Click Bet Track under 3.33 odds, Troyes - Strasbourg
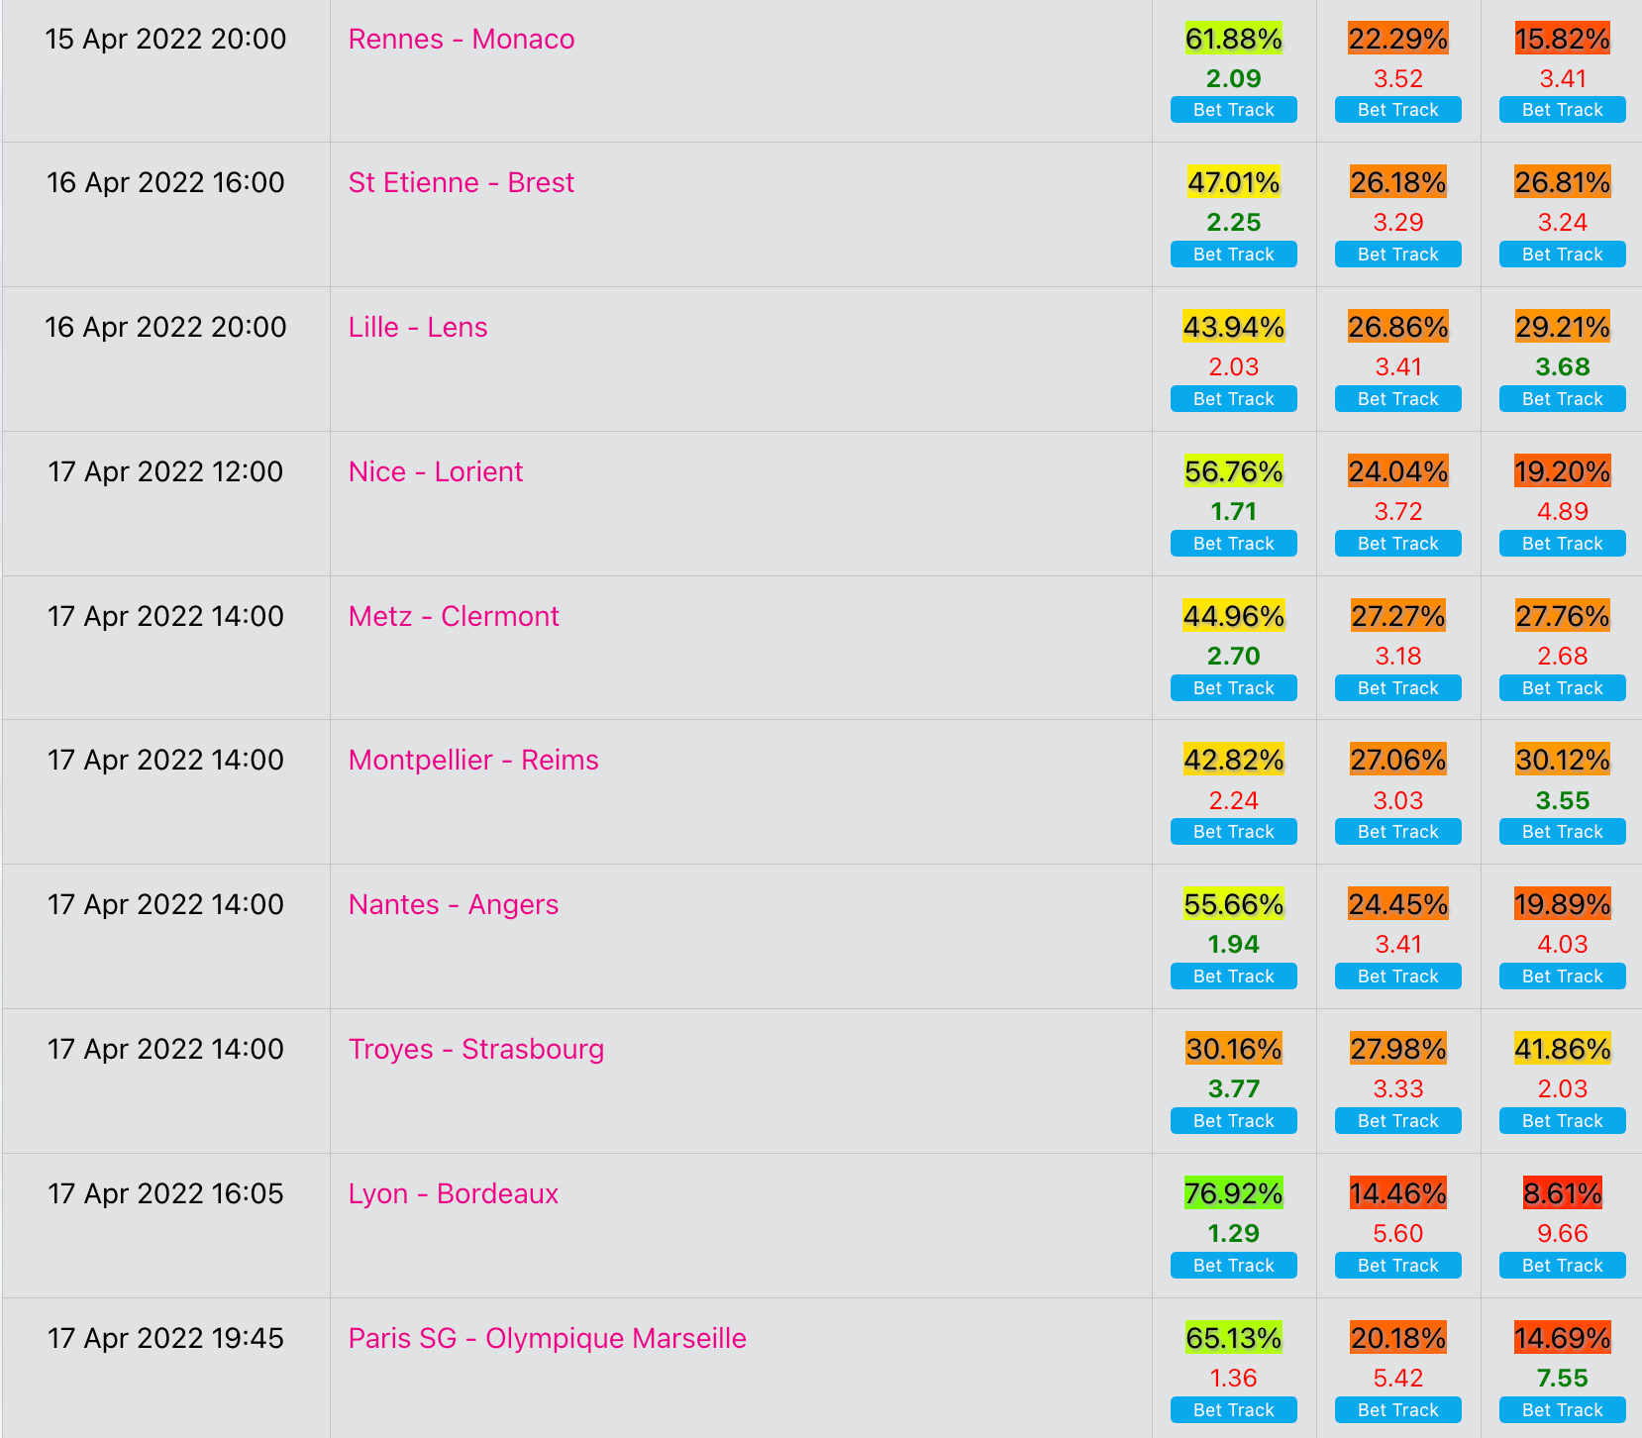 [x=1398, y=1121]
